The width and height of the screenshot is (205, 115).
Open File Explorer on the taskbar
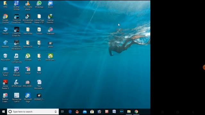coord(129,111)
